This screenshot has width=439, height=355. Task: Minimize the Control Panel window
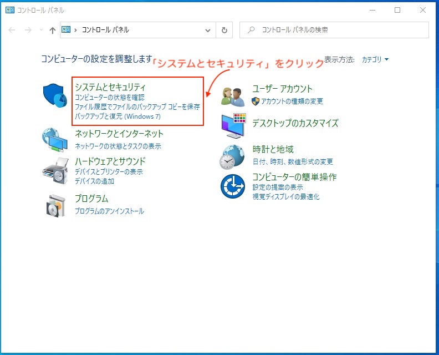372,11
